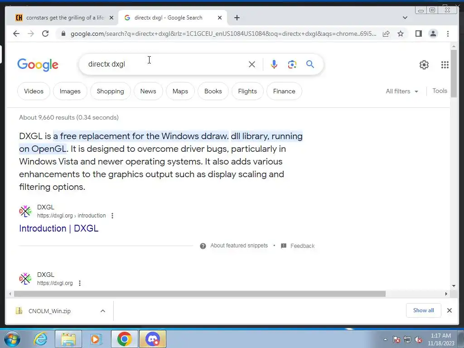Open Chrome three-dot menu

(448, 34)
